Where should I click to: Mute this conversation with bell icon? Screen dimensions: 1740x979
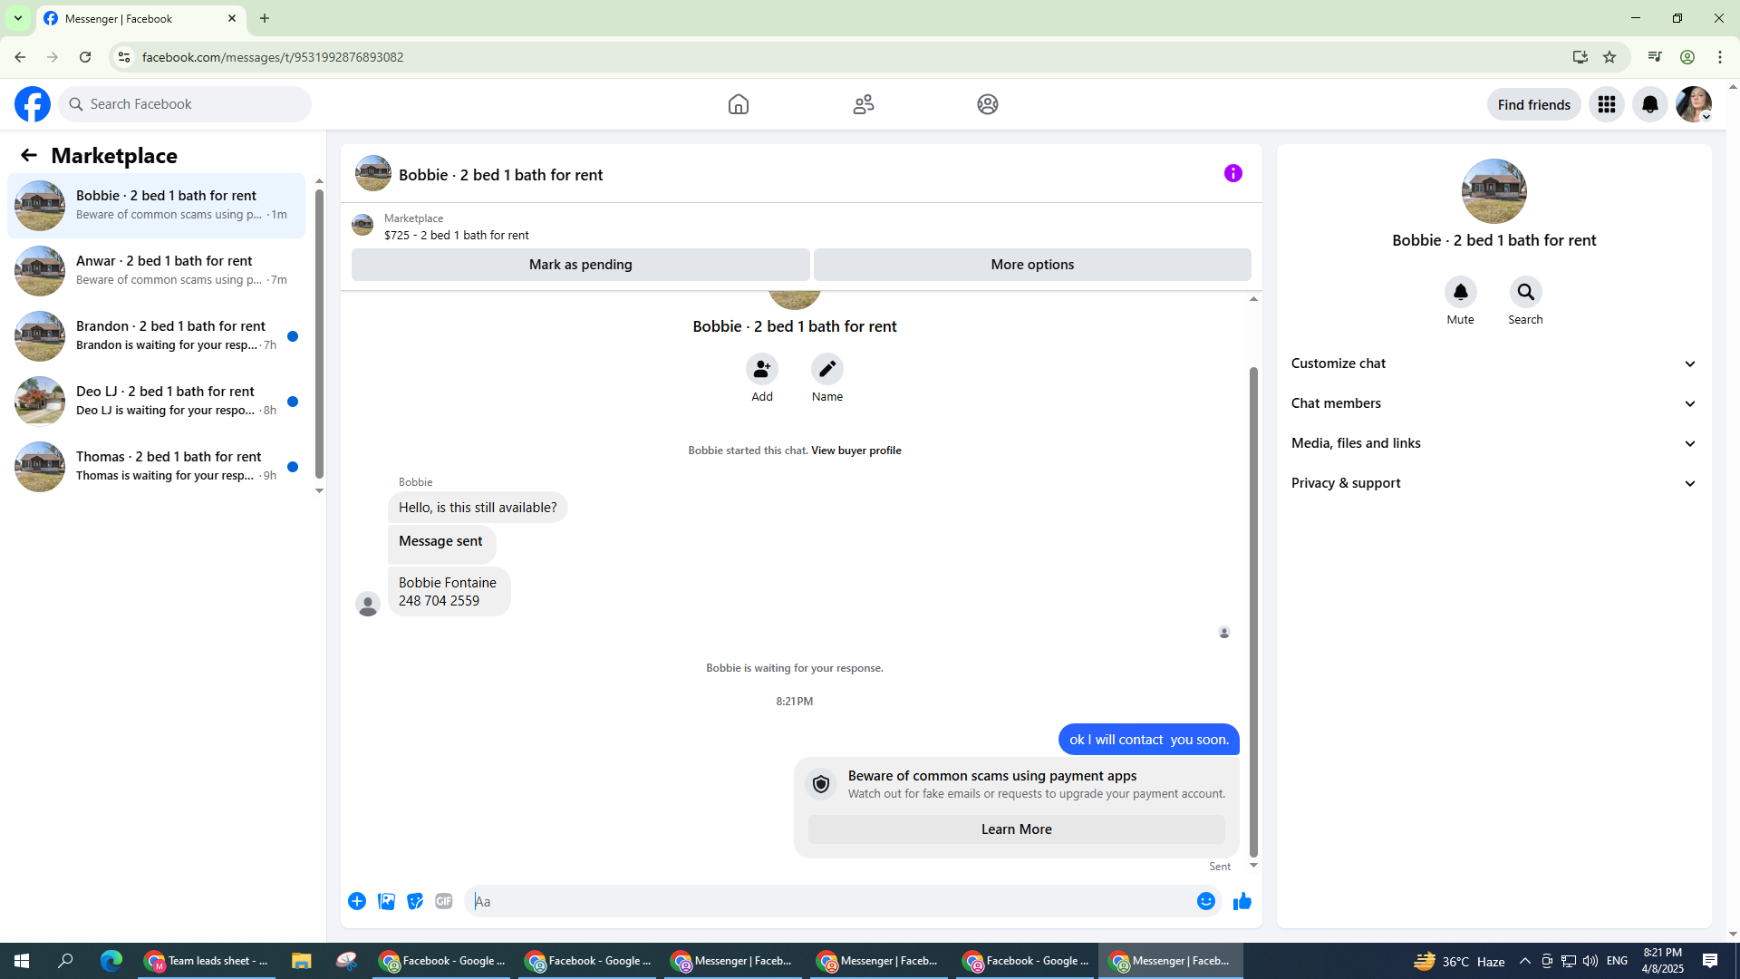(x=1460, y=292)
